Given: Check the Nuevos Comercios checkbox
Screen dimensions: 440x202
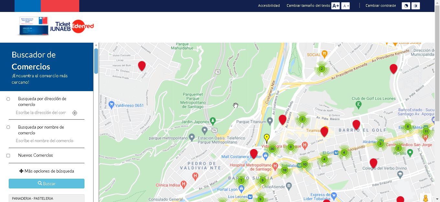Looking at the screenshot, I should (8, 155).
